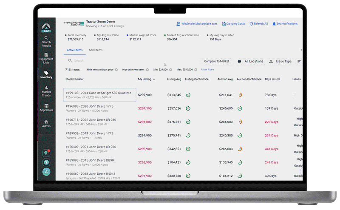Open the Appraisals section

(x=46, y=108)
